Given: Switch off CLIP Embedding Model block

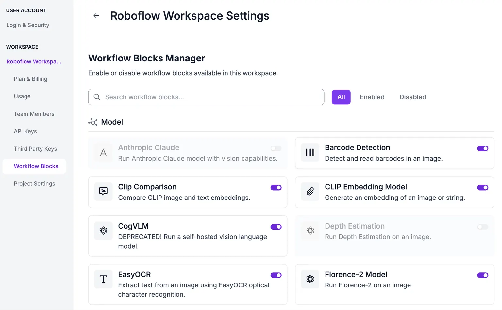Looking at the screenshot, I should (x=483, y=188).
